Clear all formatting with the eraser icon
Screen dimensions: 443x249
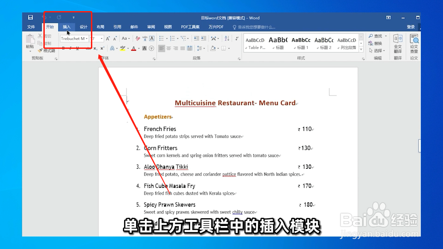(x=138, y=38)
